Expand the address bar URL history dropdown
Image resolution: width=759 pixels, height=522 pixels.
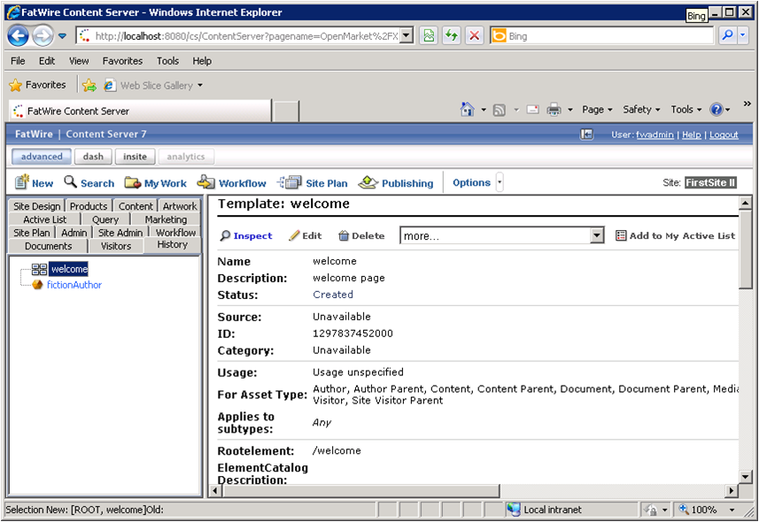click(407, 35)
